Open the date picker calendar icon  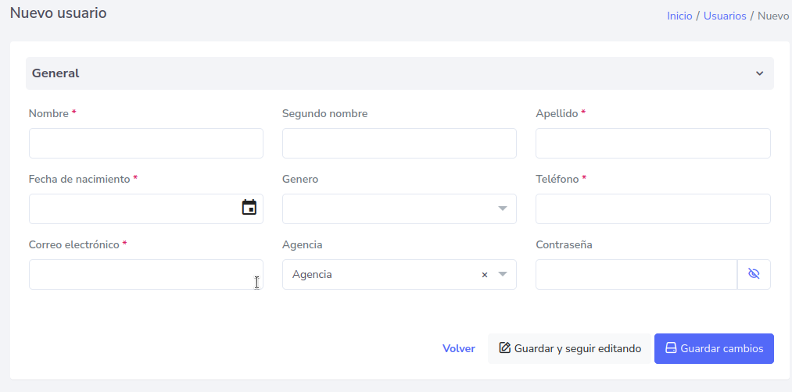pyautogui.click(x=249, y=208)
